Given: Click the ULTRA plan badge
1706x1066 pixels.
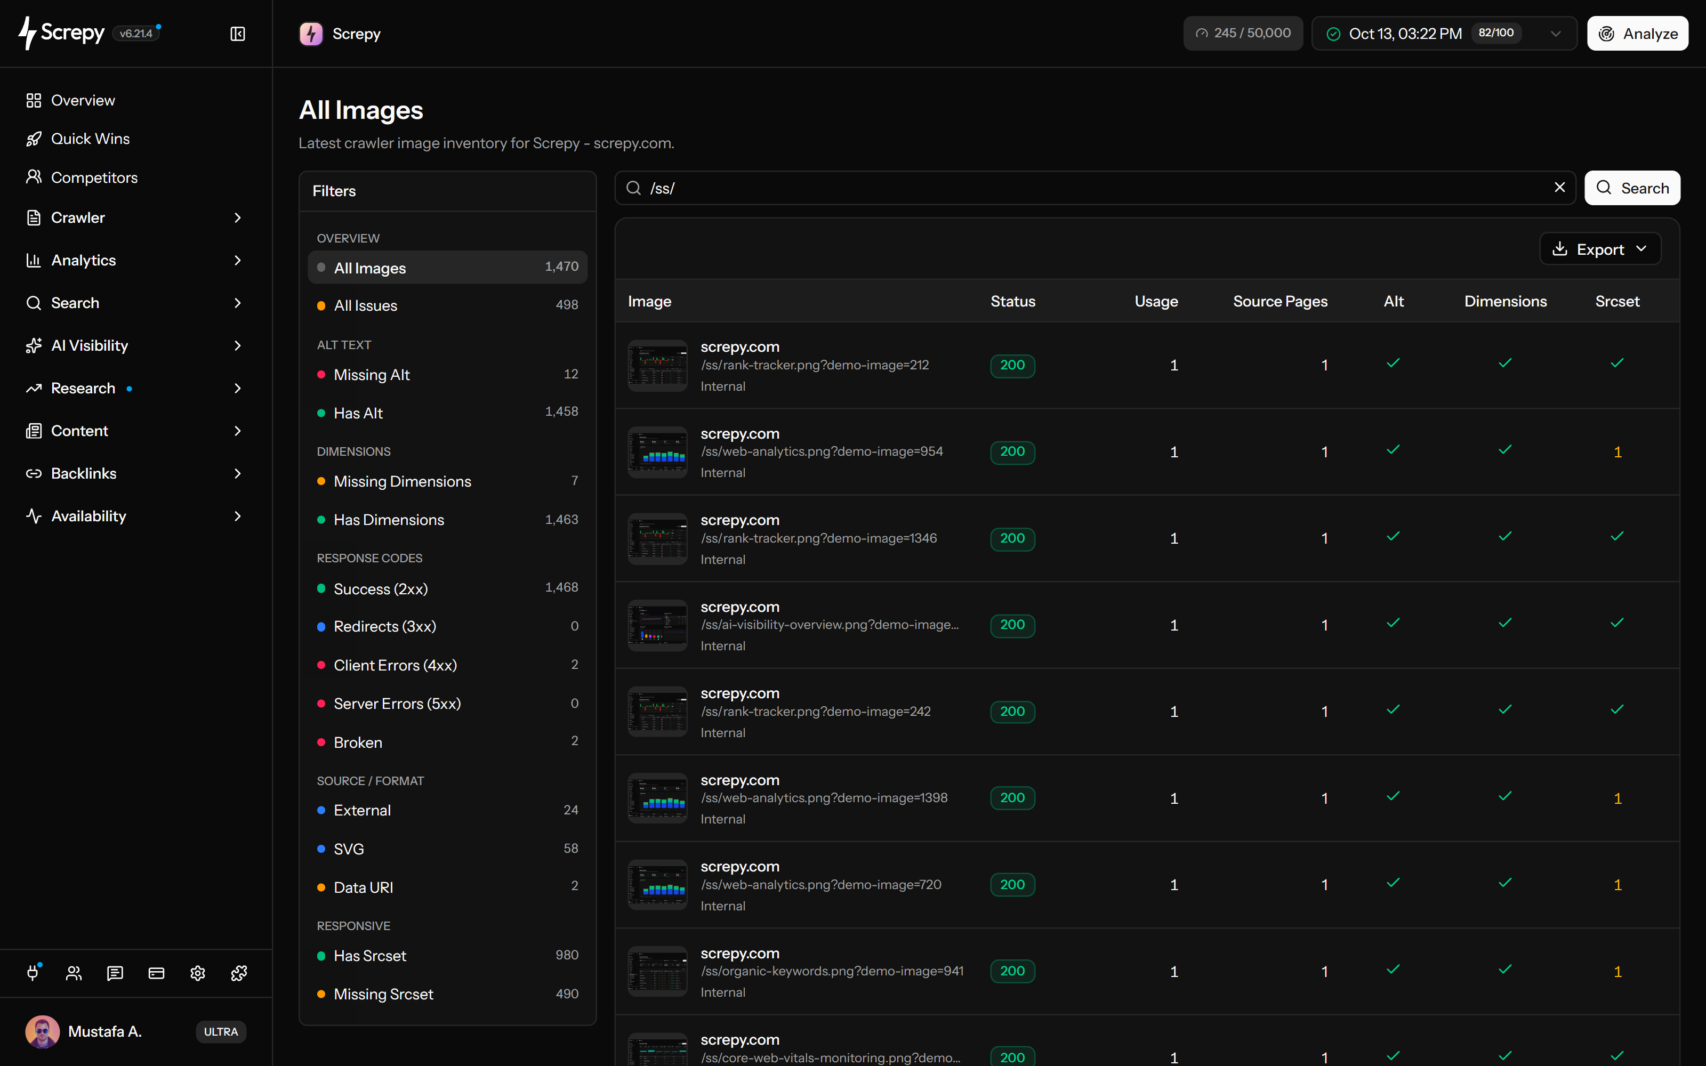Looking at the screenshot, I should click(x=221, y=1031).
